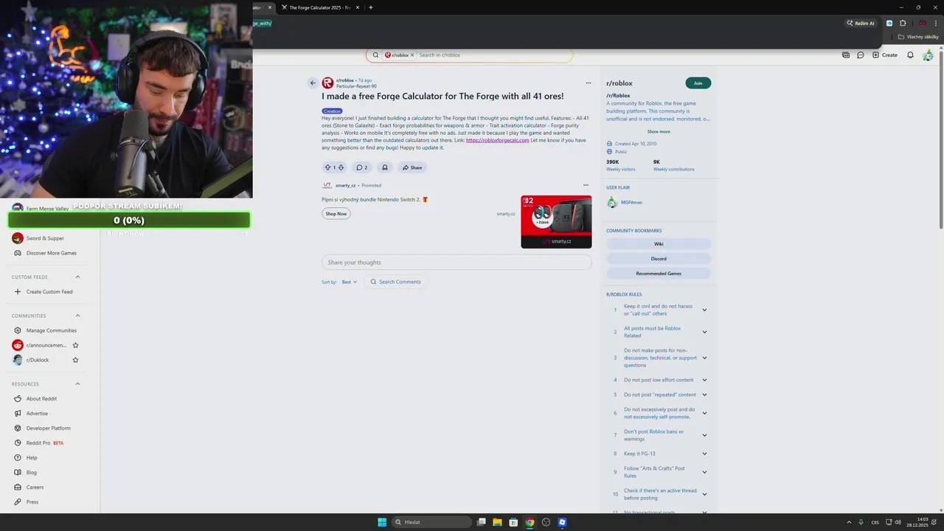Click the Nintendo Switch 2 ad thumbnail

click(x=556, y=222)
